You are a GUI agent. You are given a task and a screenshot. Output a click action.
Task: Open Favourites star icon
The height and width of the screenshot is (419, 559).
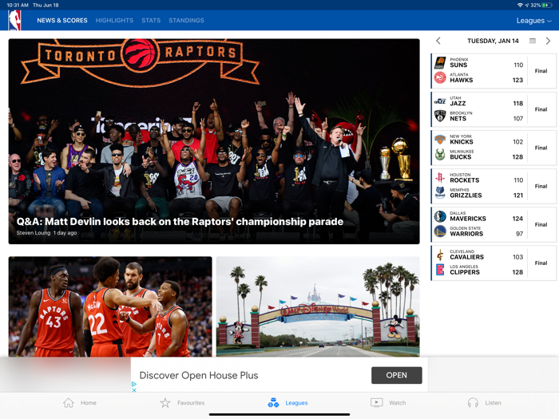pyautogui.click(x=165, y=403)
